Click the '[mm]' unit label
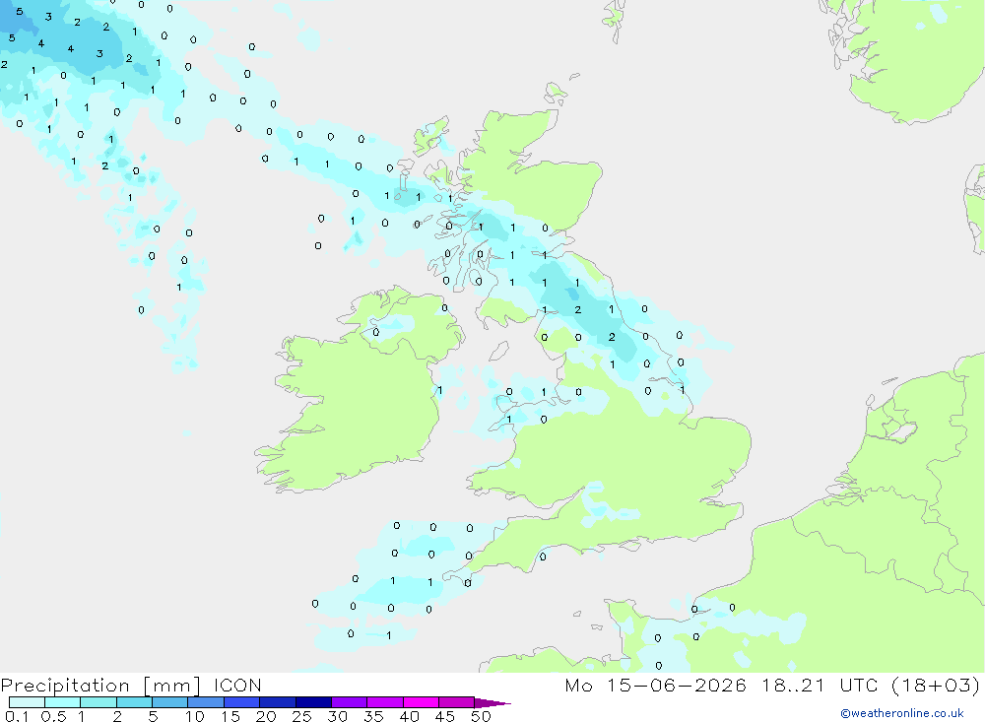The height and width of the screenshot is (722, 985). pyautogui.click(x=171, y=686)
